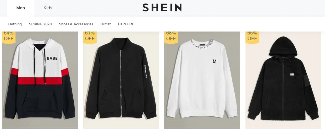View the black hooded teddy jacket product
The width and height of the screenshot is (325, 132).
[x=283, y=80]
